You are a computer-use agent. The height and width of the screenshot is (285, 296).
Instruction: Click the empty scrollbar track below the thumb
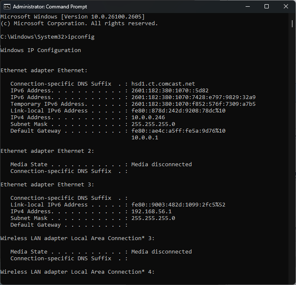tap(292, 168)
